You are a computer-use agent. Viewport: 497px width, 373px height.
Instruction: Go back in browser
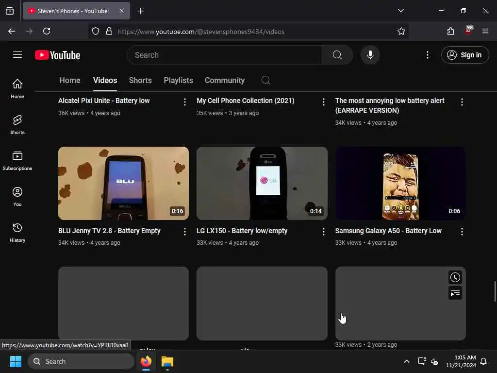coord(12,31)
